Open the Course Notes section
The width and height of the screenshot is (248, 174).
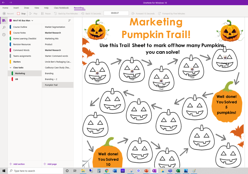coord(25,33)
